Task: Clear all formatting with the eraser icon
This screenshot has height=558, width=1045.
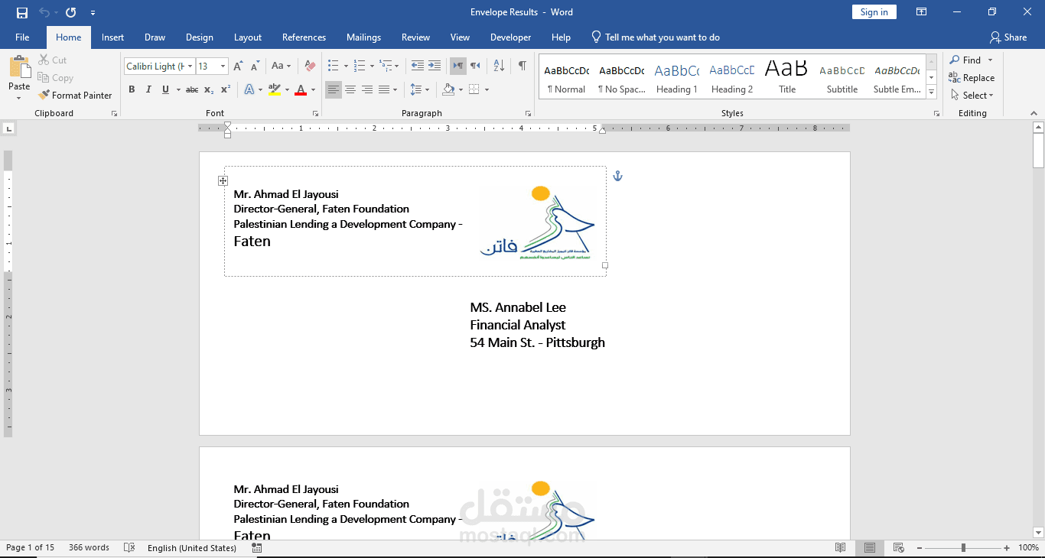Action: pos(310,67)
